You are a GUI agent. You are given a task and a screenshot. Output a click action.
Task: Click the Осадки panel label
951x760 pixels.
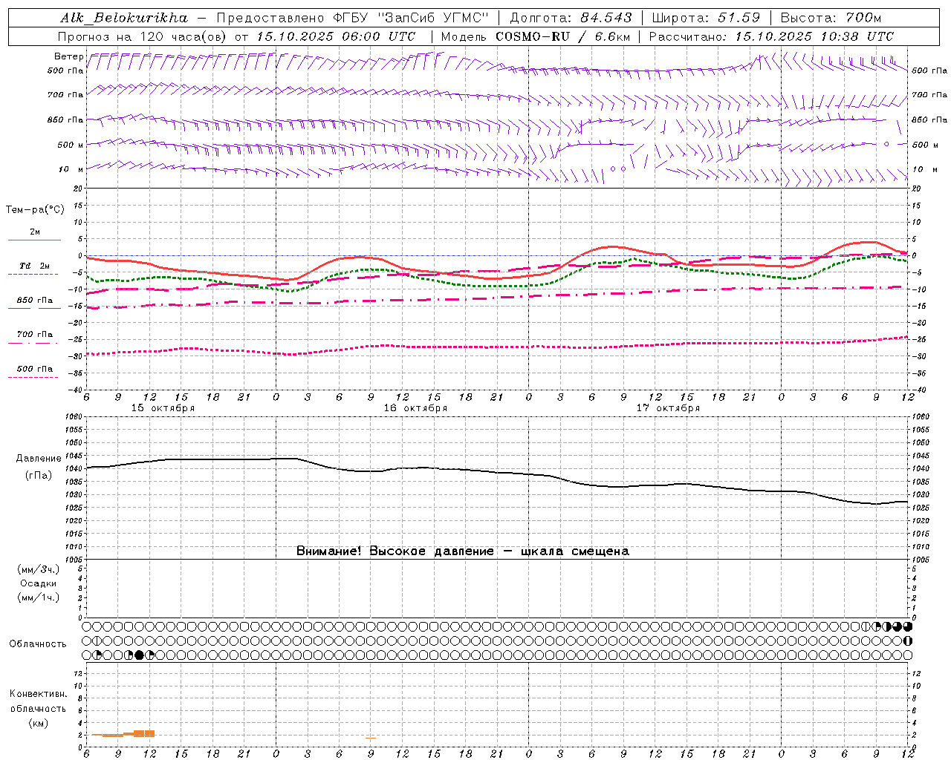39,583
